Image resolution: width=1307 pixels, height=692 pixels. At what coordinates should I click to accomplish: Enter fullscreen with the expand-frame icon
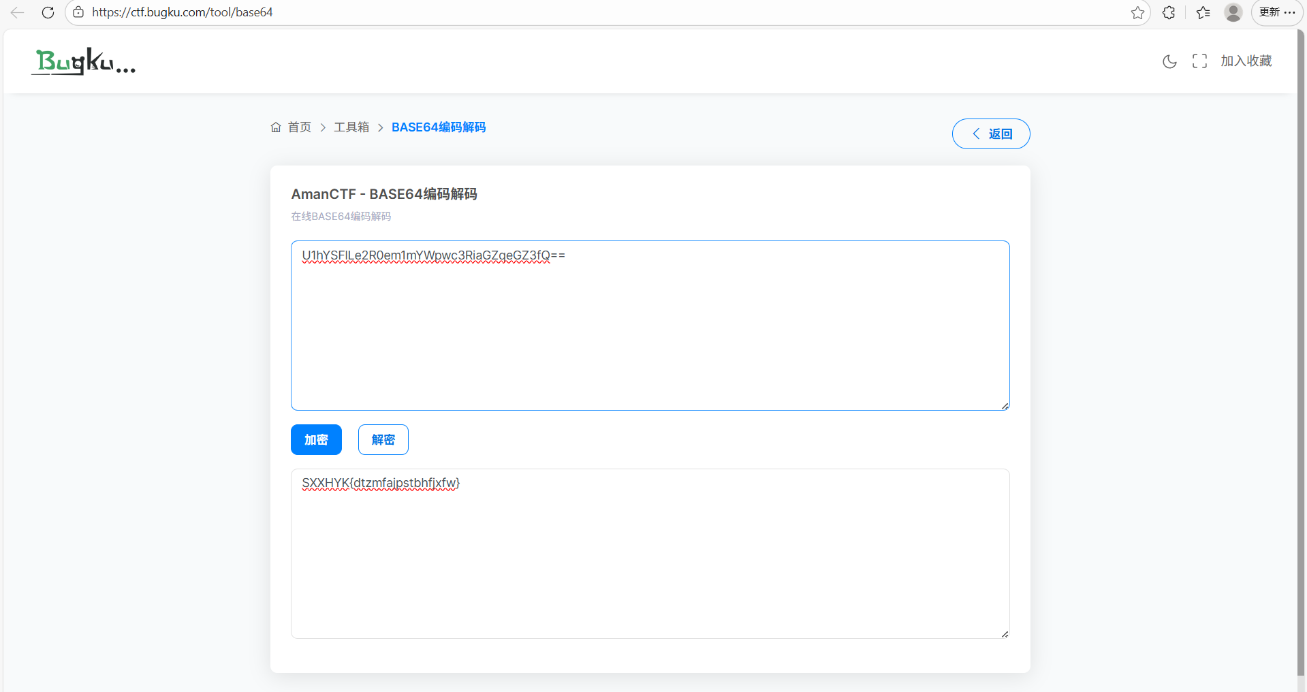[x=1200, y=61]
